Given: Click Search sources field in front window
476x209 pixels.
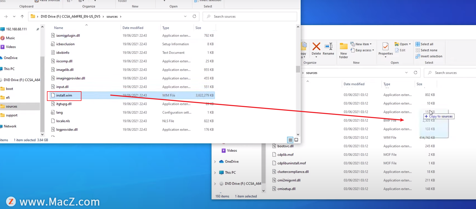Looking at the screenshot, I should click(250, 17).
